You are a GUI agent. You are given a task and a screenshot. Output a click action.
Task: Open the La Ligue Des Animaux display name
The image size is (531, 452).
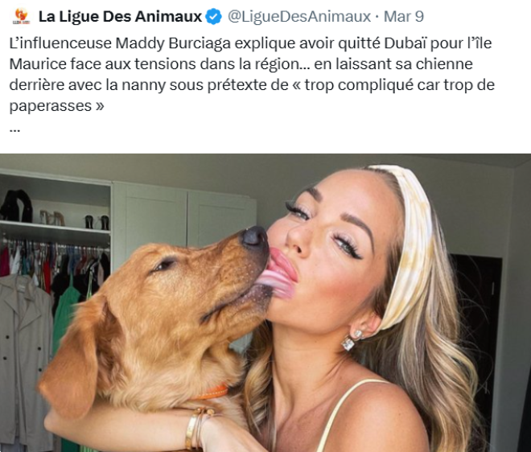tap(120, 16)
